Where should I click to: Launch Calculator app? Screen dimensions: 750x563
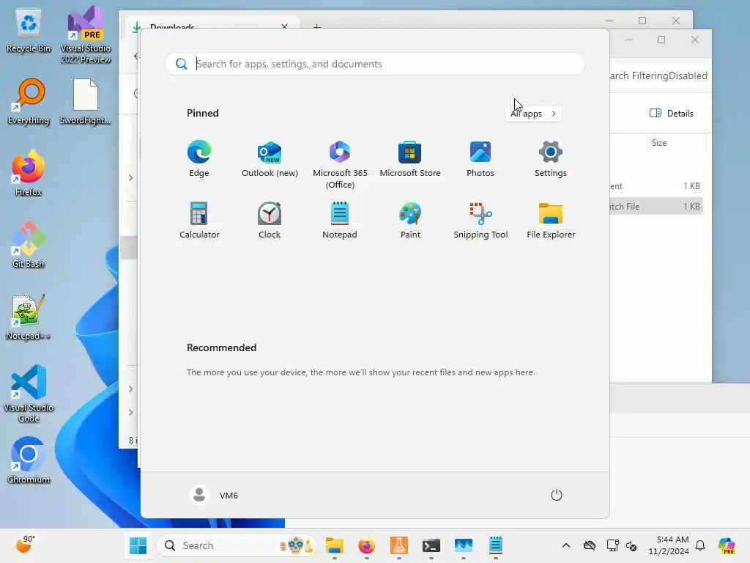(x=199, y=221)
